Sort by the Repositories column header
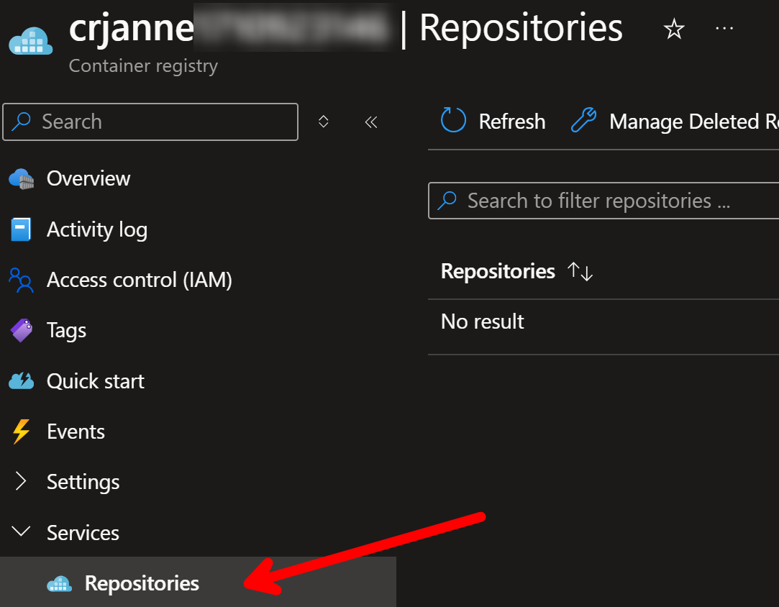Image resolution: width=779 pixels, height=607 pixels. [x=498, y=272]
